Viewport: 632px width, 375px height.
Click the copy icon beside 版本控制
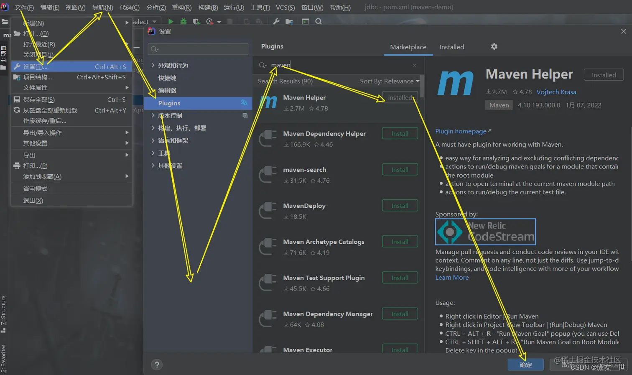click(x=245, y=115)
